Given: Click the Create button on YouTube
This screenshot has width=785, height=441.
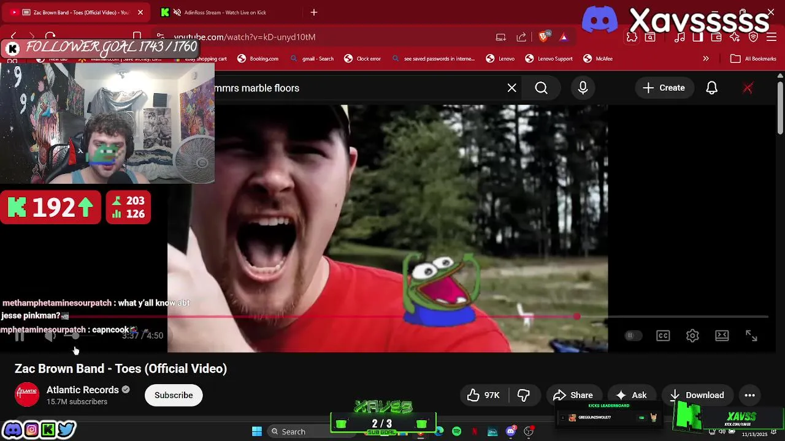Looking at the screenshot, I should click(x=664, y=88).
